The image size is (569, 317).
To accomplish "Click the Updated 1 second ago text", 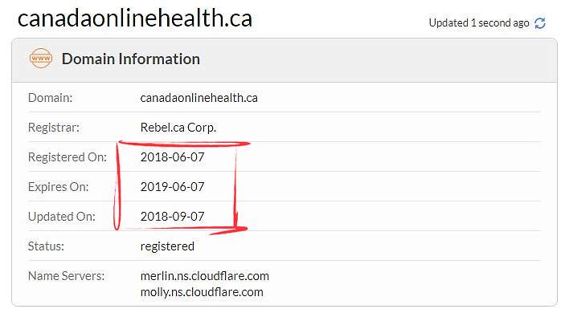I will (x=479, y=22).
